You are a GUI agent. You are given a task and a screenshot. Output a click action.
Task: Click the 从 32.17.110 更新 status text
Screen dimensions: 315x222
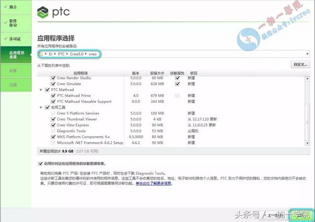point(202,119)
